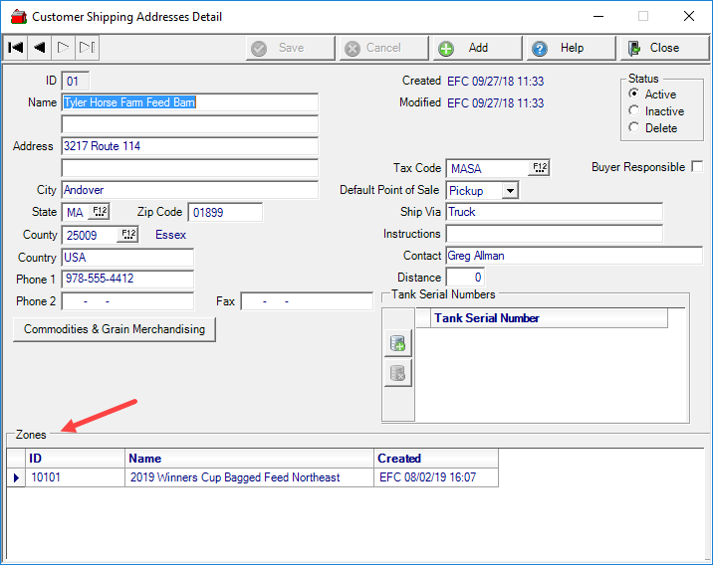This screenshot has width=713, height=565.
Task: Remove tank serial number icon
Action: point(398,373)
